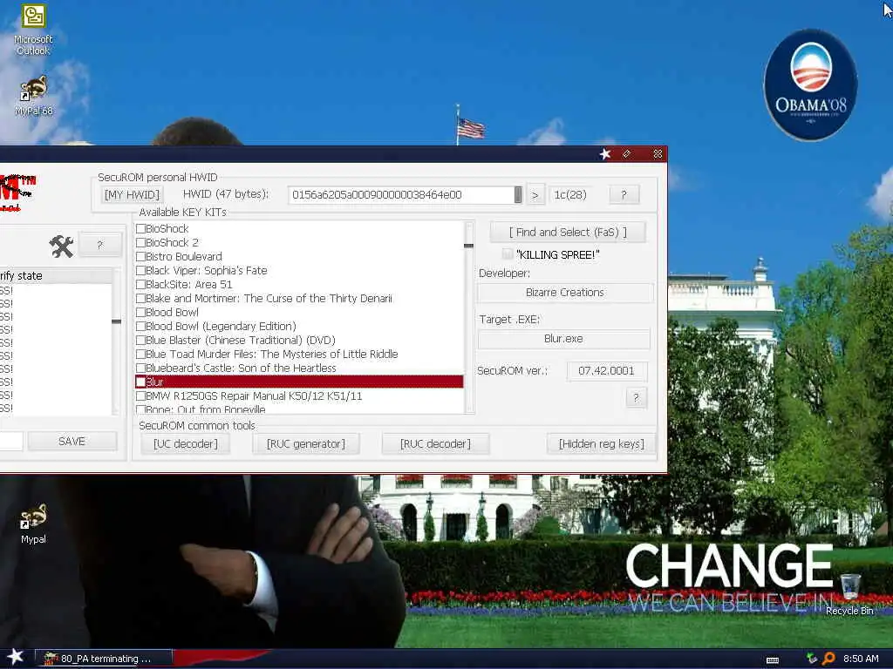Toggle the Blur checkbox in highlighted row
The width and height of the screenshot is (893, 669).
tap(140, 382)
